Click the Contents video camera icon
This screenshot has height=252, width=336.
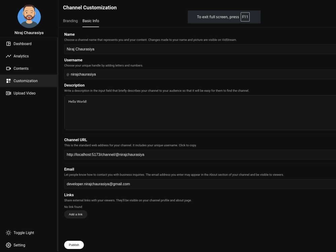[8, 68]
